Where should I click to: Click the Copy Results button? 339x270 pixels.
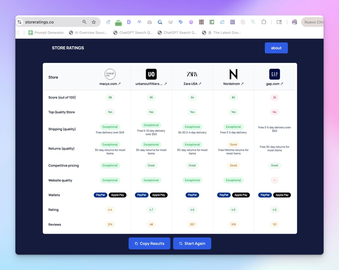pos(149,243)
